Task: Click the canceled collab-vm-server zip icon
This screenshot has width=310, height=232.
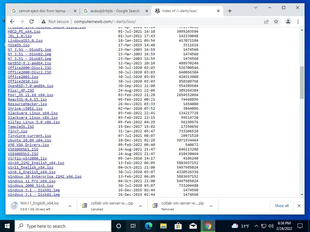Action: click(x=85, y=205)
